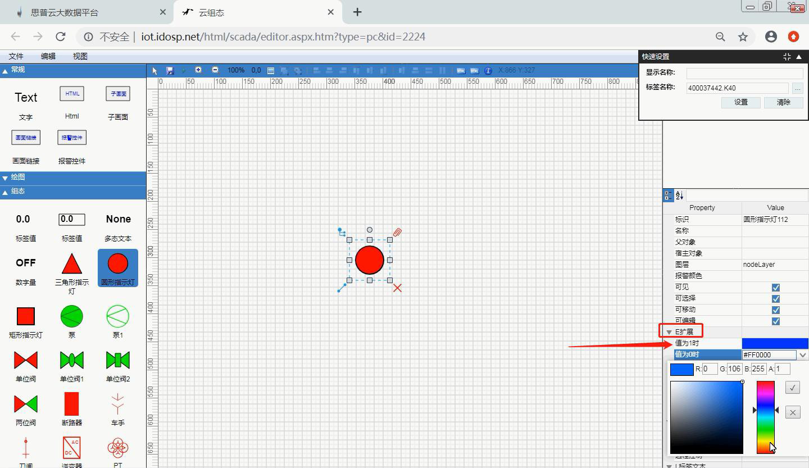
Task: Collapse the E扩展 property group
Action: [x=669, y=332]
